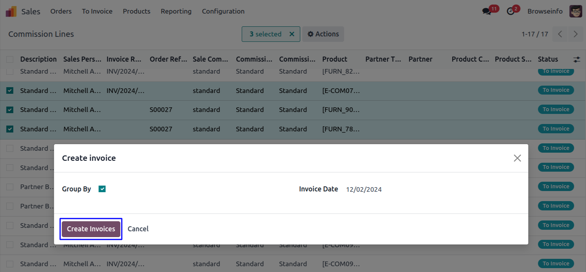
Task: Click the Sales app logo icon
Action: [11, 12]
